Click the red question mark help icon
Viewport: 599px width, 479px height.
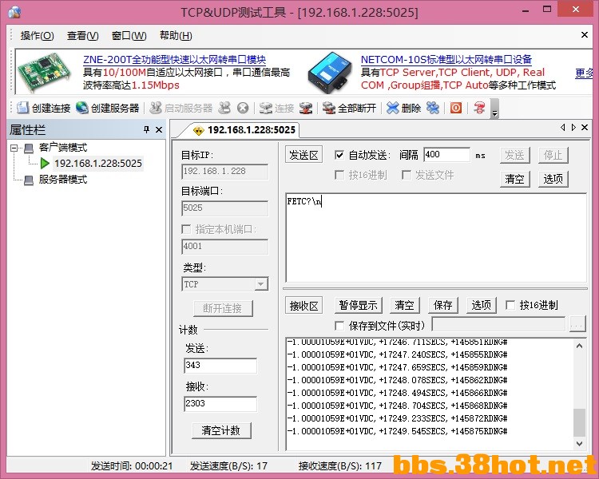[x=479, y=108]
